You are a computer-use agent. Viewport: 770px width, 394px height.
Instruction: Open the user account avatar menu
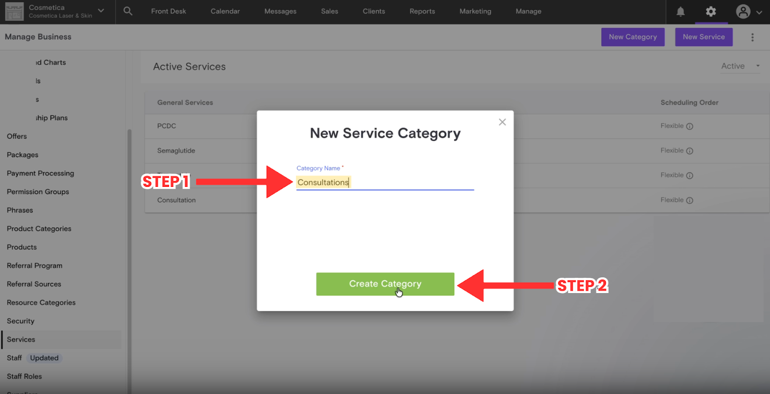tap(743, 12)
